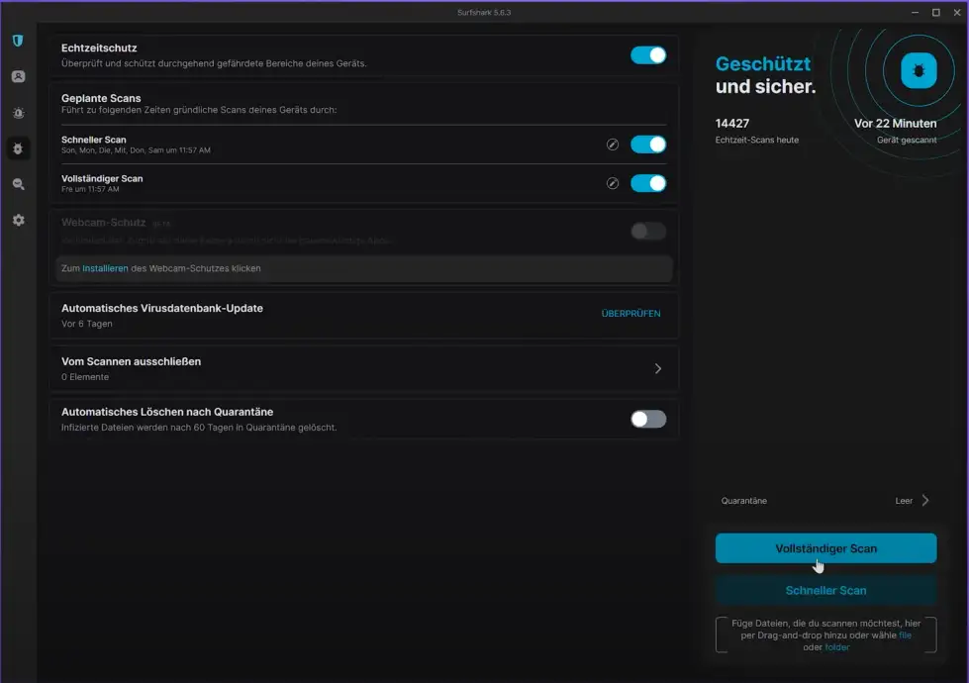This screenshot has width=969, height=683.
Task: Open the settings gear in sidebar
Action: (x=18, y=220)
